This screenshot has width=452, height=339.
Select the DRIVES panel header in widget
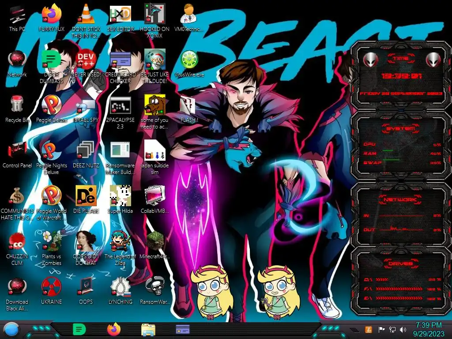401,264
